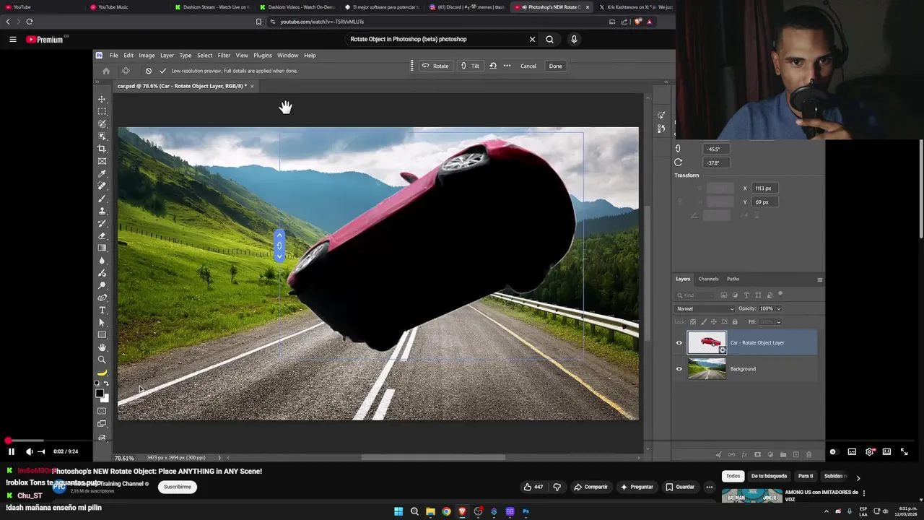
Task: Click the Home icon in options bar
Action: pos(106,71)
